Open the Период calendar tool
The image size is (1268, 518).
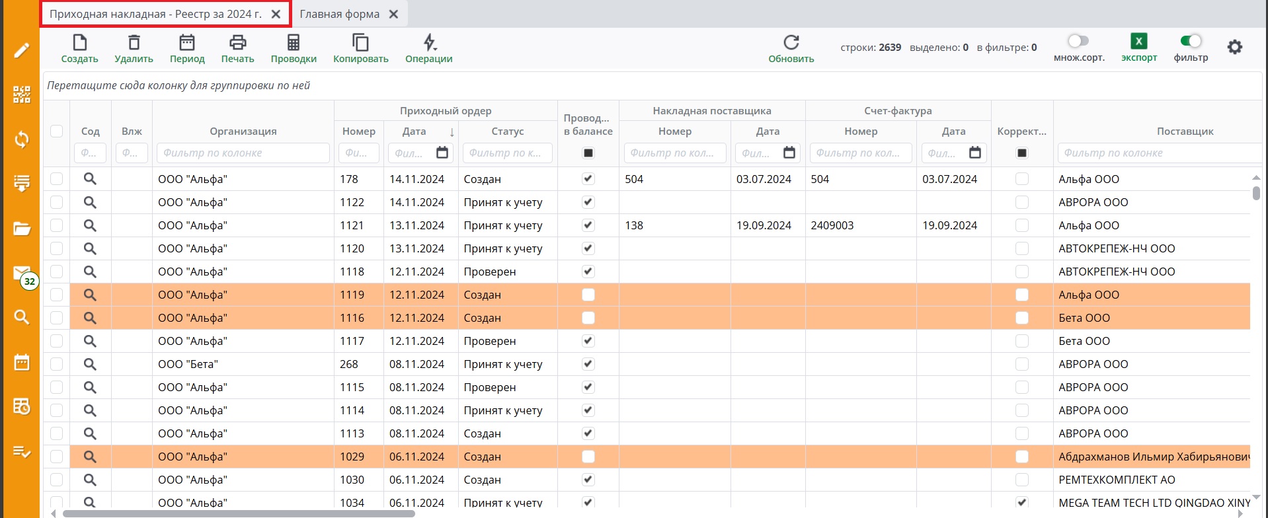(187, 44)
